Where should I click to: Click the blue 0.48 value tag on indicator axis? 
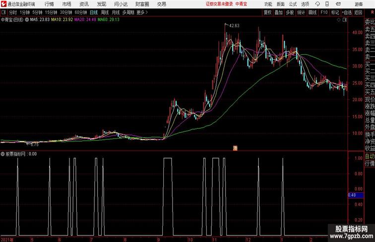click(356, 195)
